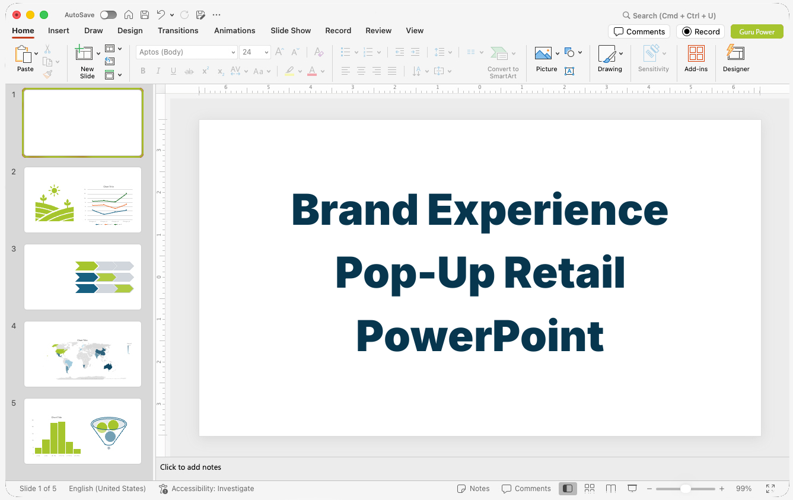
Task: Click the Comments button at top right
Action: tap(639, 31)
